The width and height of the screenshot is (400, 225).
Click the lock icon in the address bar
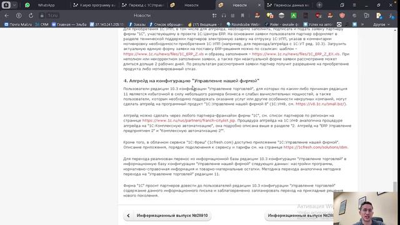click(x=42, y=16)
